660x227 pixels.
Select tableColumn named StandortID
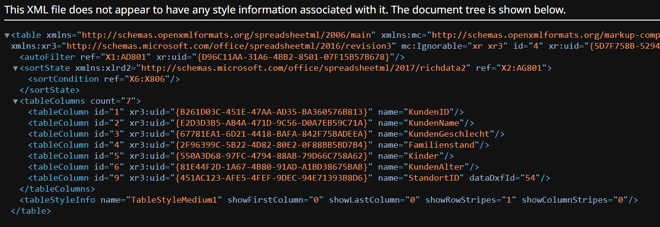pyautogui.click(x=289, y=178)
